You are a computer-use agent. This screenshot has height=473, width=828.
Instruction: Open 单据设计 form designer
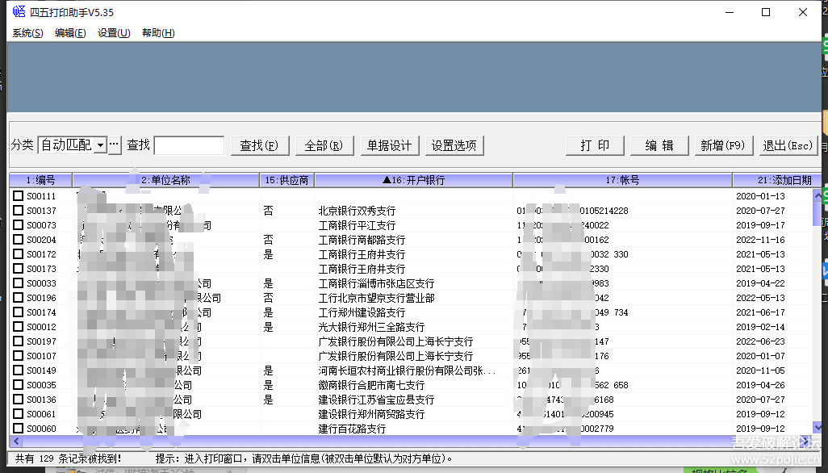[390, 145]
